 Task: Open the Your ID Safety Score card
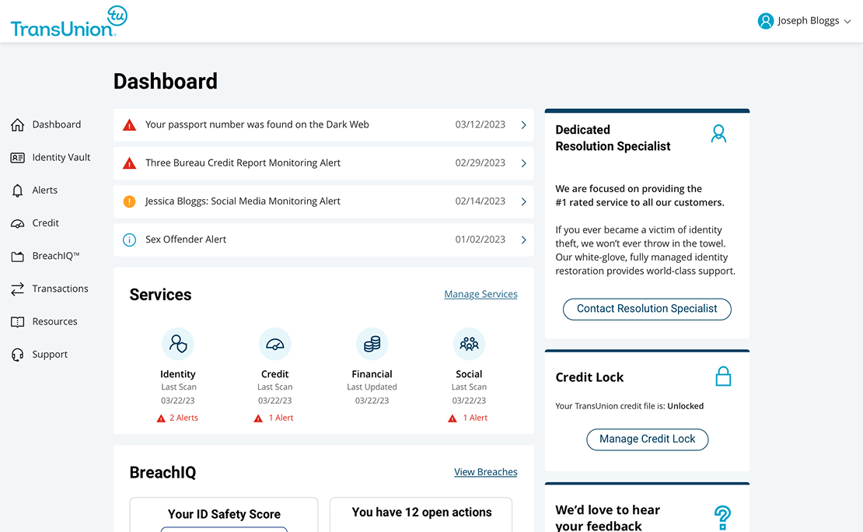point(224,515)
